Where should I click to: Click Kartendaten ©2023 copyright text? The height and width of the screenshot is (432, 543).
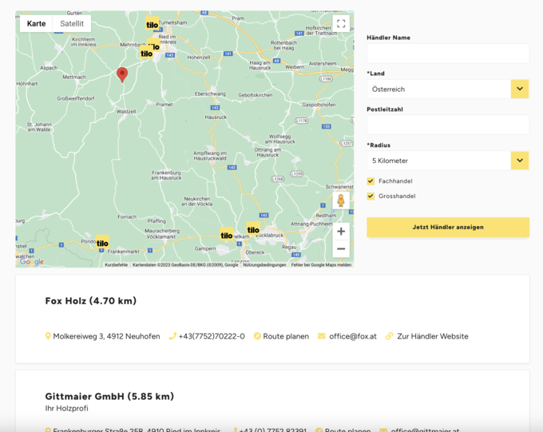(x=185, y=264)
